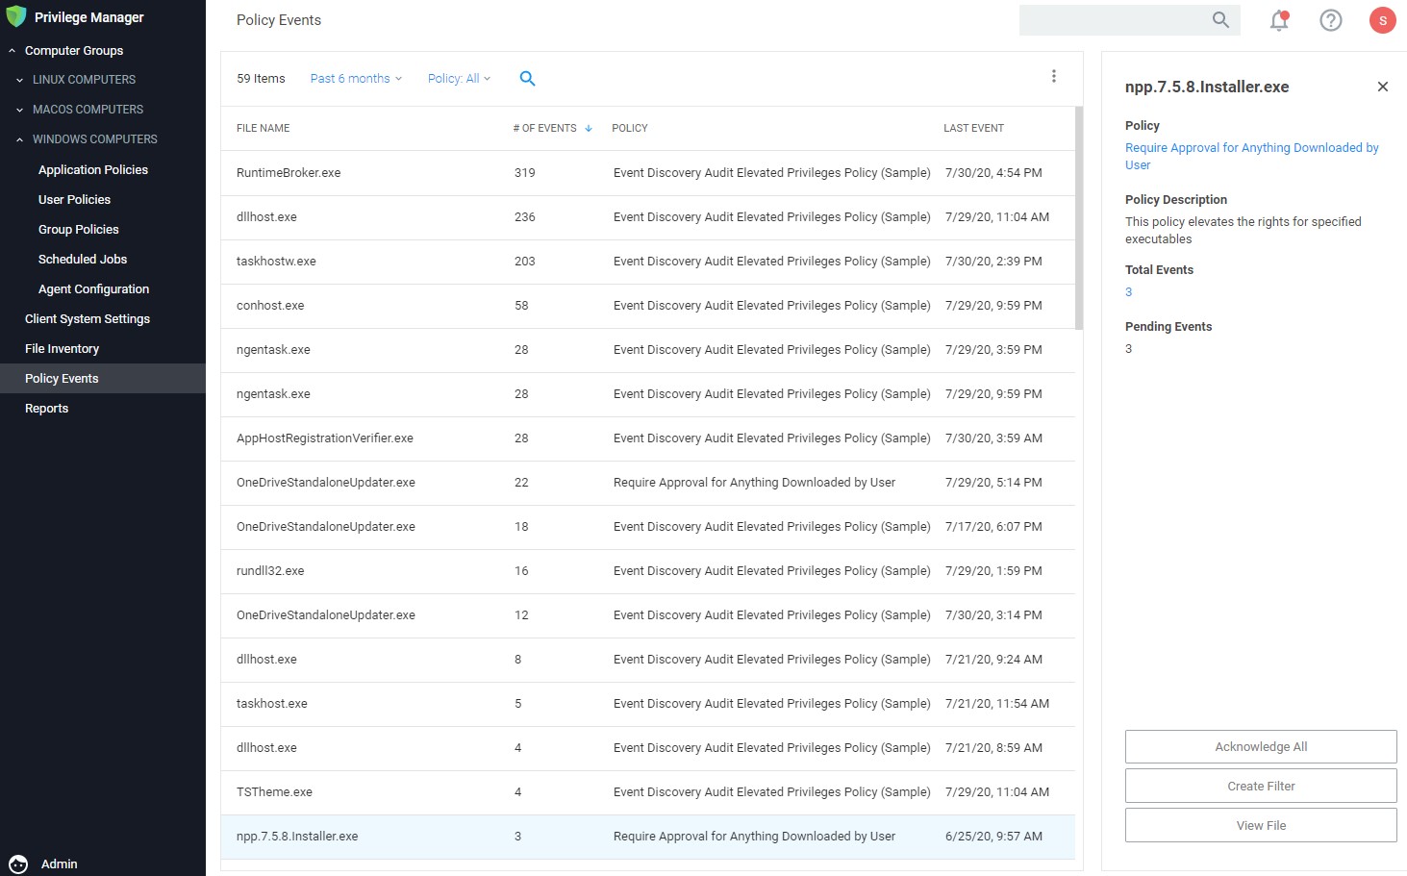
Task: Open the notifications bell icon
Action: [x=1279, y=20]
